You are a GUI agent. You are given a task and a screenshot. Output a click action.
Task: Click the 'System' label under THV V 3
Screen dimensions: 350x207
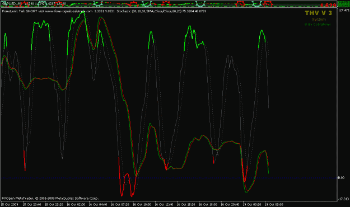pos(319,20)
